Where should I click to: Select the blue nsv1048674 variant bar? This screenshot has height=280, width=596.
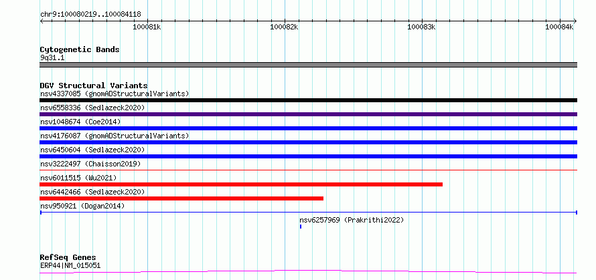(x=308, y=128)
